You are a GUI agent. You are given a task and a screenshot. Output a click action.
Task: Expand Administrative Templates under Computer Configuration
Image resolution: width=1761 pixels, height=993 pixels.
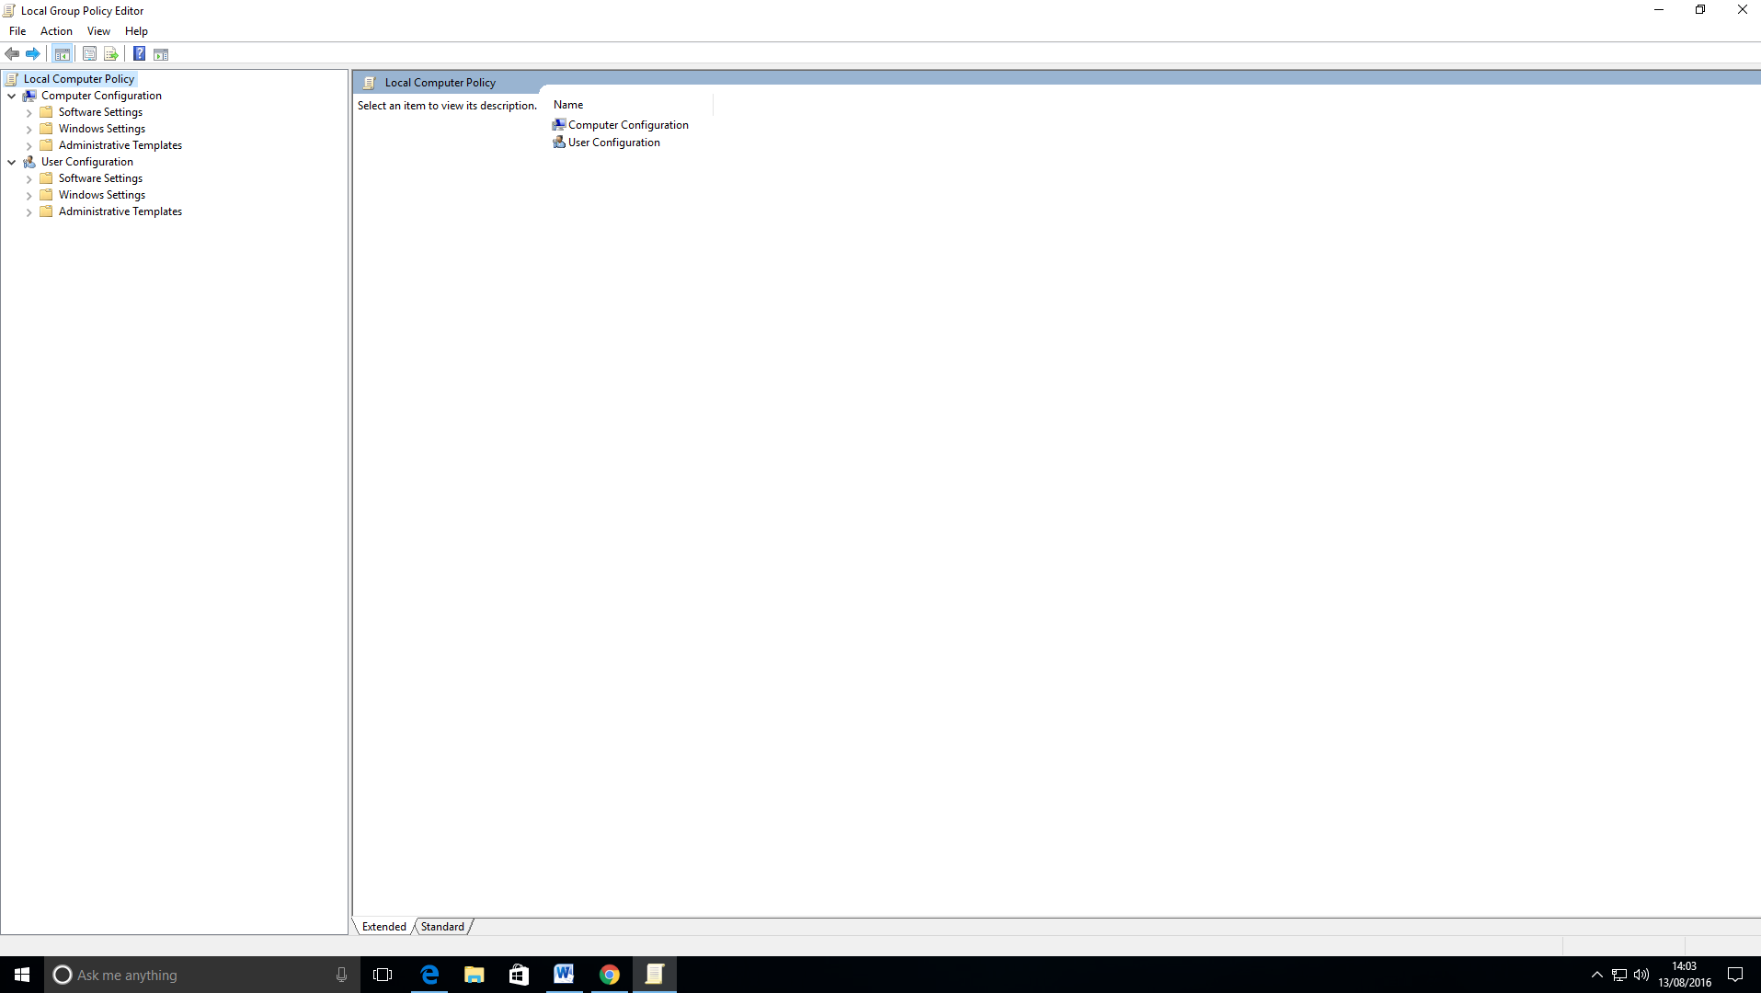click(29, 145)
